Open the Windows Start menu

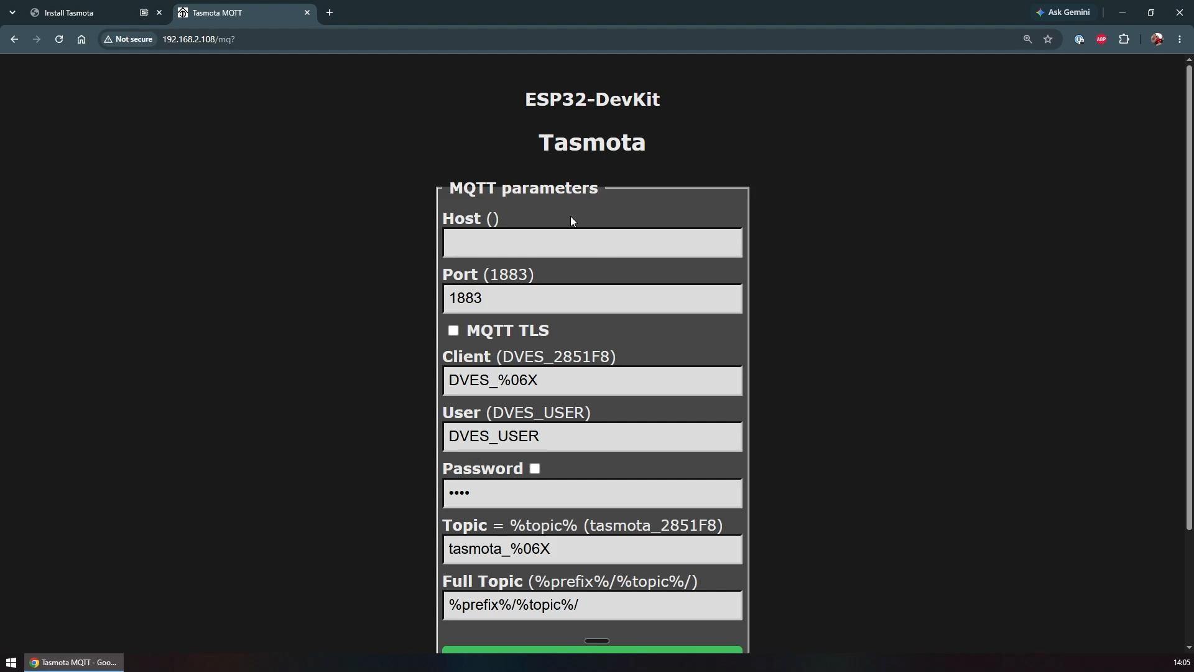(x=11, y=663)
